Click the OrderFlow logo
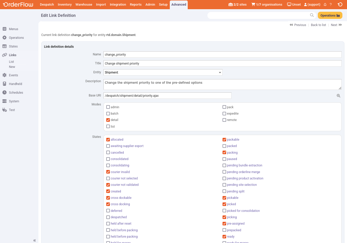Image resolution: width=347 pixels, height=243 pixels. [x=18, y=5]
